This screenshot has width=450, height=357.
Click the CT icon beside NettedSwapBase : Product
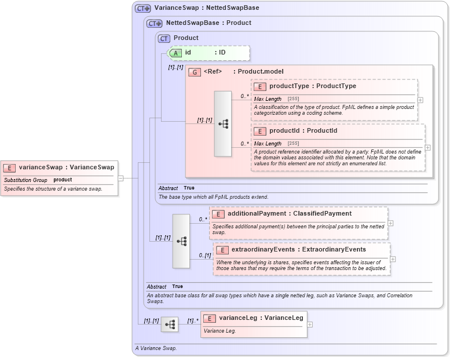[155, 23]
